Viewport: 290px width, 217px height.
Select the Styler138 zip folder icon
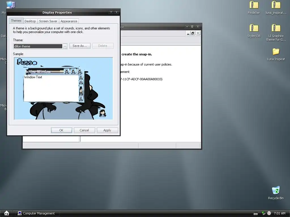(254, 28)
